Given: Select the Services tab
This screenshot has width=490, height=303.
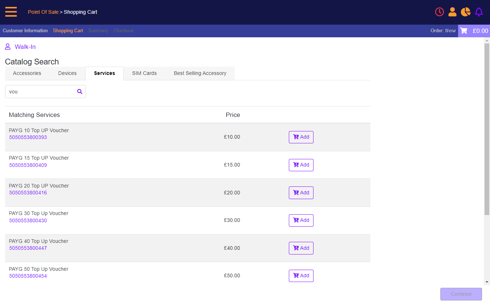Looking at the screenshot, I should click(x=104, y=73).
